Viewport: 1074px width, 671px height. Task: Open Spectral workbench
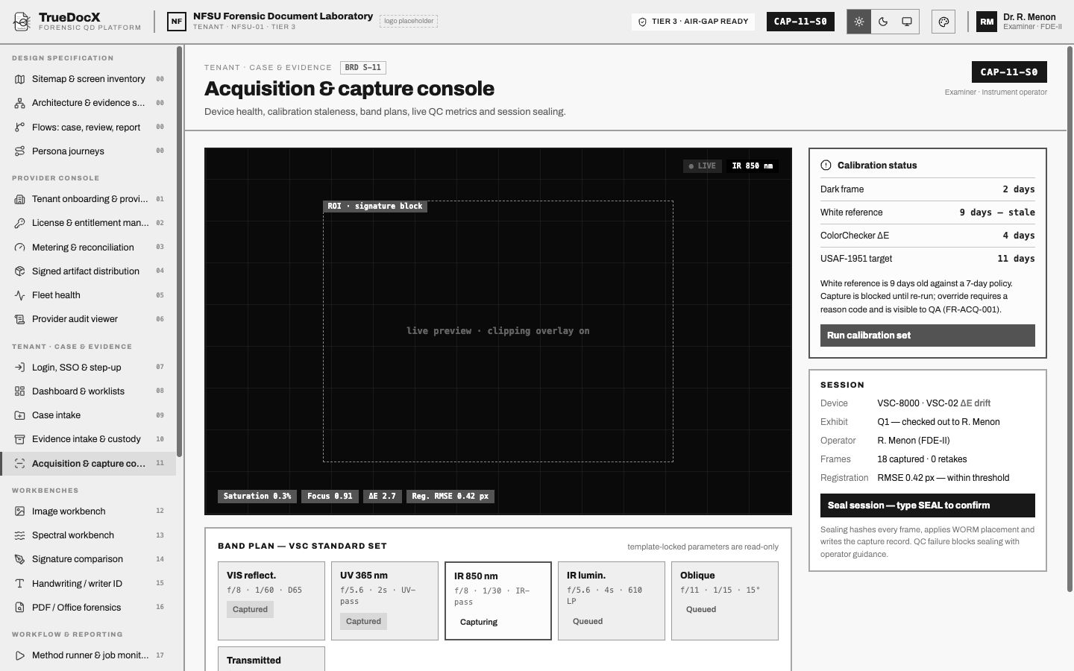tap(88, 535)
